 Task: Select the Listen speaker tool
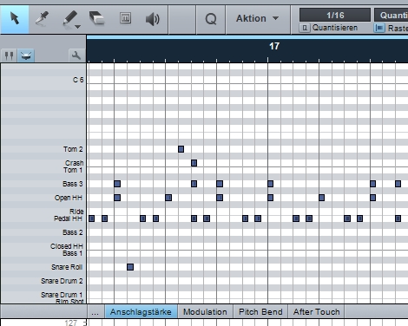152,19
